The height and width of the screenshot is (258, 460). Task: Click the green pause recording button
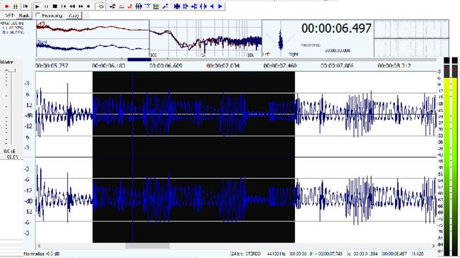(x=16, y=6)
